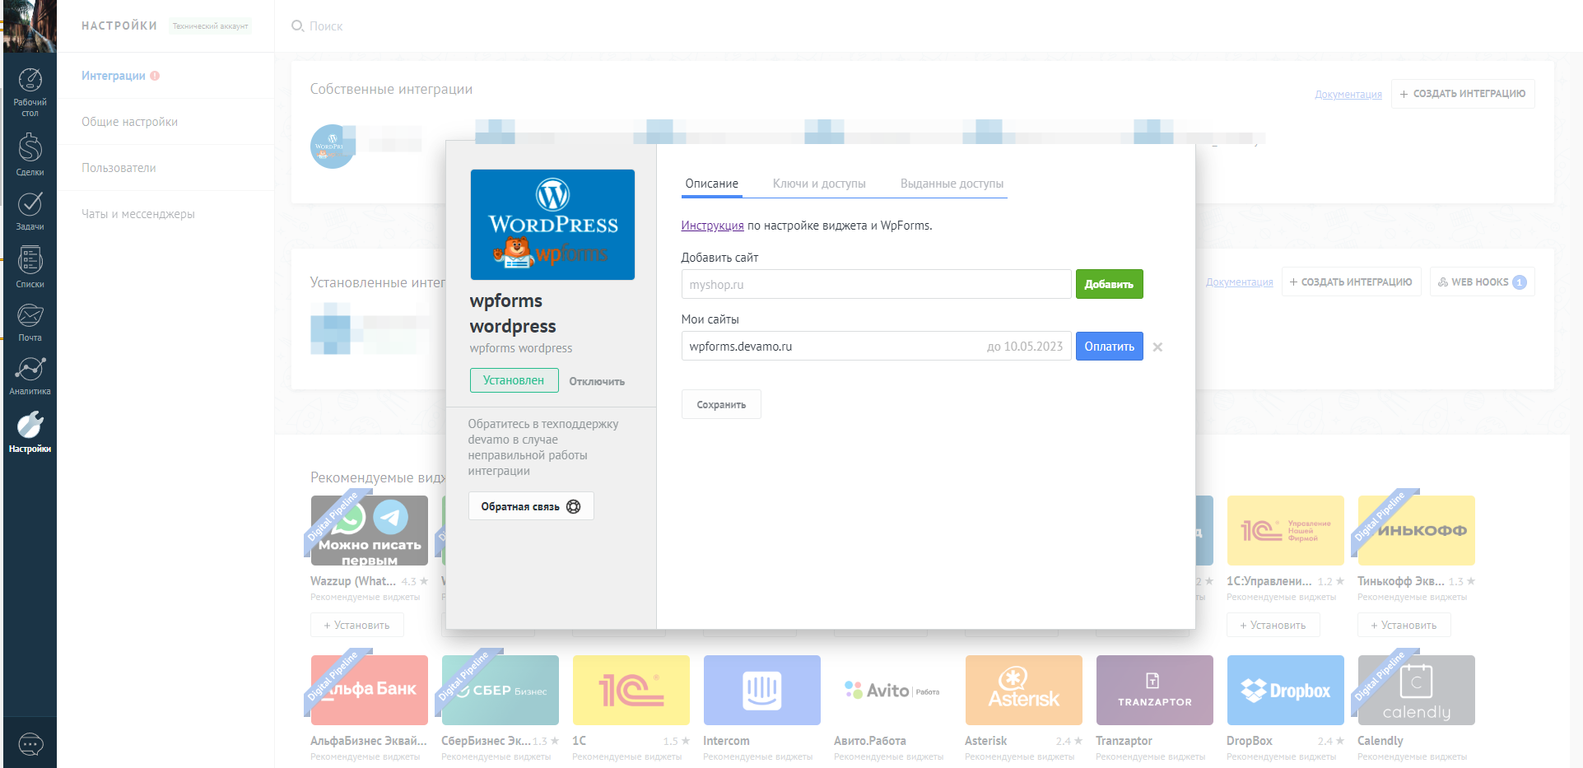Switch to the Ключи и доступы tab

click(x=819, y=184)
